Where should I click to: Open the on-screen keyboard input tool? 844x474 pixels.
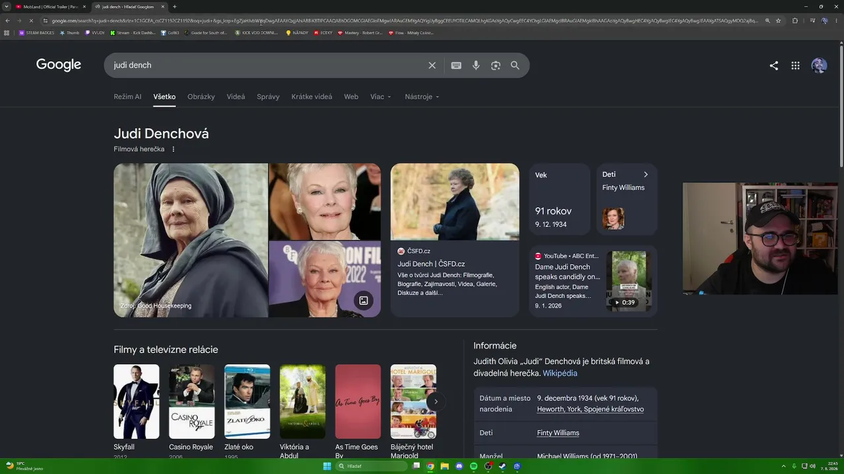[456, 65]
